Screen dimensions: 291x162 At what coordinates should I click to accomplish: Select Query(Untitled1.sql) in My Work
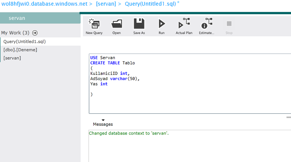(x=40, y=41)
